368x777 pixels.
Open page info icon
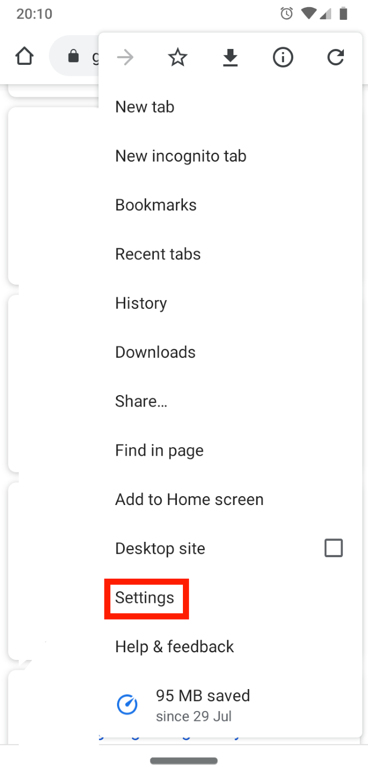(283, 57)
